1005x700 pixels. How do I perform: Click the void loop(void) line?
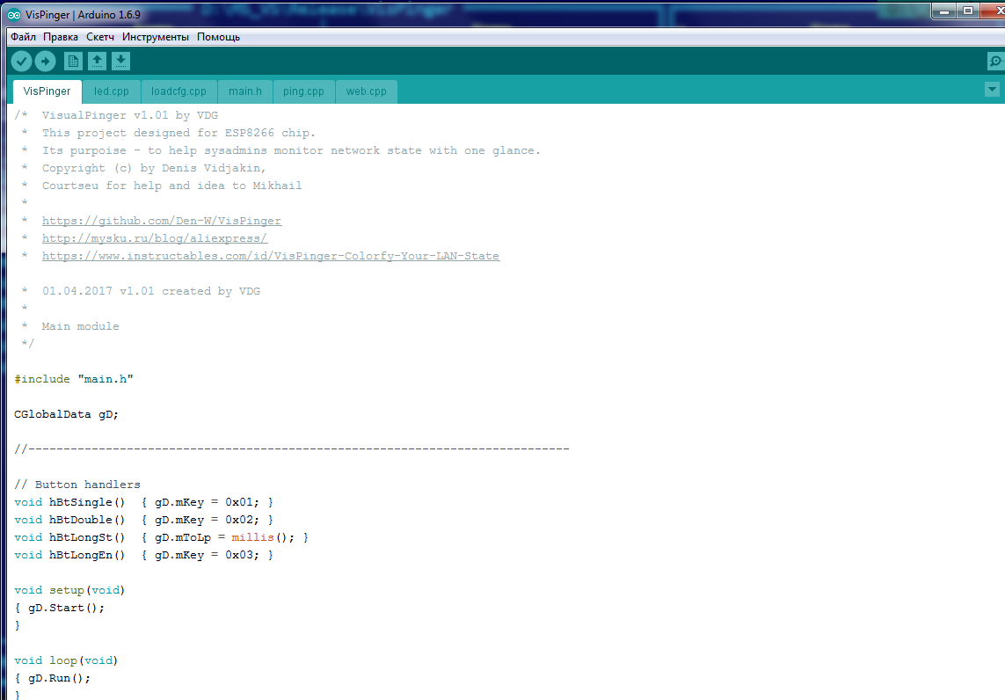click(x=66, y=660)
